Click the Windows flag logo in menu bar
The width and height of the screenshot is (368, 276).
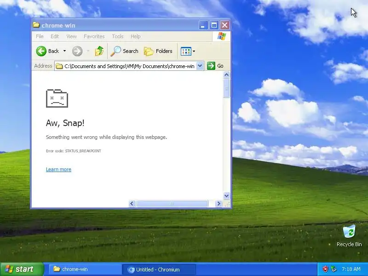[222, 36]
